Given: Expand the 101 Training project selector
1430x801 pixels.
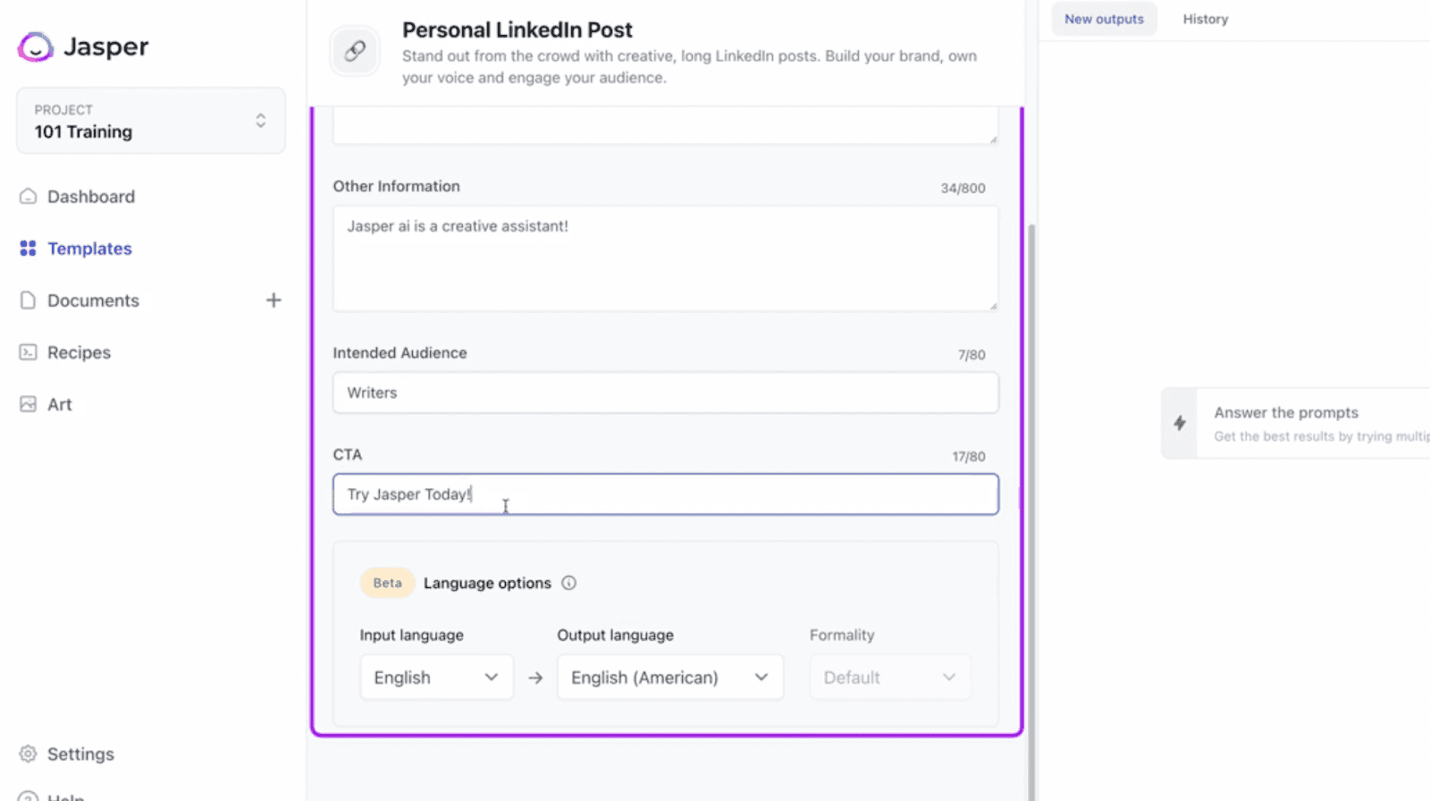Looking at the screenshot, I should tap(151, 121).
